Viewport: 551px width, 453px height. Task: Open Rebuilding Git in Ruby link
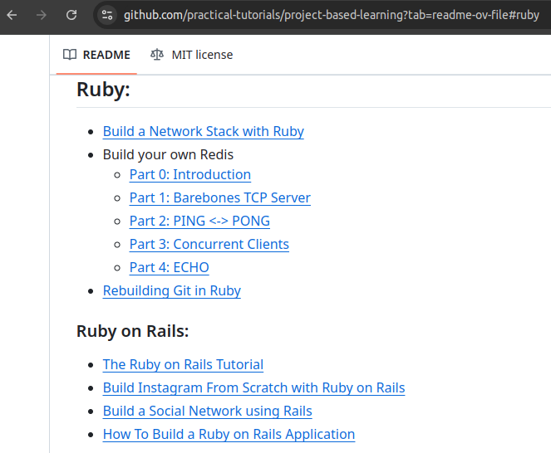click(172, 291)
